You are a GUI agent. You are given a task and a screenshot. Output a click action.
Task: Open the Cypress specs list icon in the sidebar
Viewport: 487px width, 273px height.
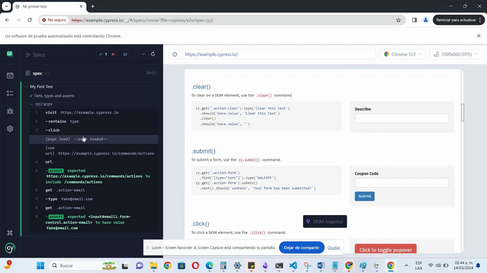pyautogui.click(x=10, y=76)
